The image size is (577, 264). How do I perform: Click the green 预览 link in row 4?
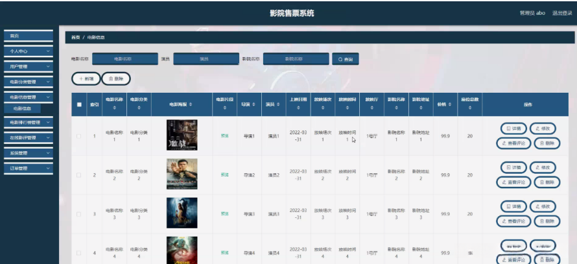click(x=225, y=252)
